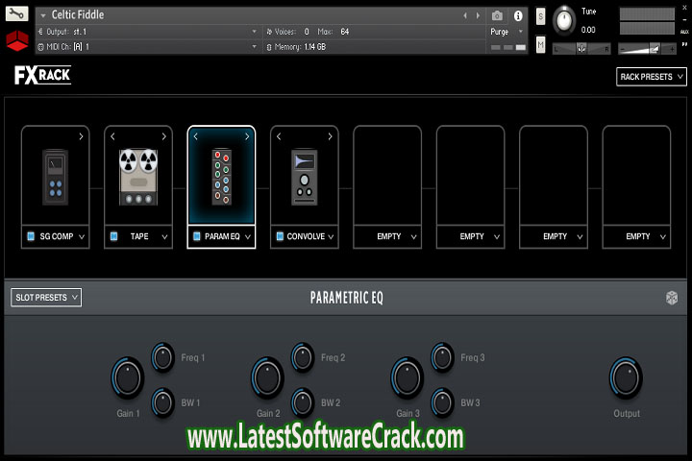
Task: Select the Convolve effect pedal
Action: click(x=304, y=176)
